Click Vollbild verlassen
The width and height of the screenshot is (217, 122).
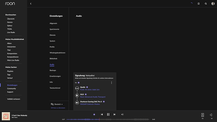14,99
